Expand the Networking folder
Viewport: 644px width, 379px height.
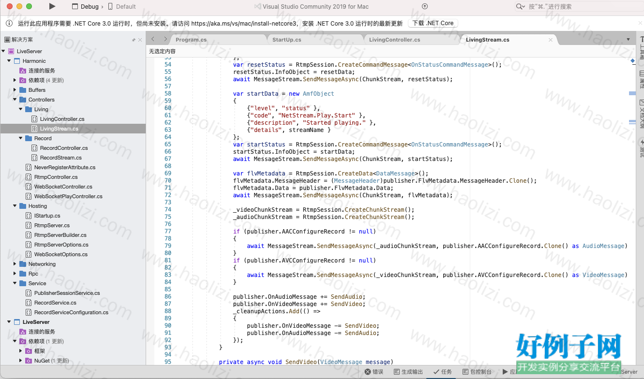[x=15, y=264]
